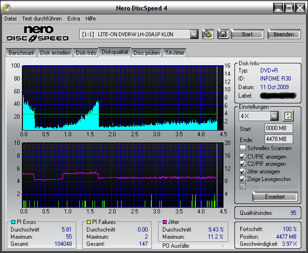Switch to the Disk erstellen tab
Screen dimensions: 308x253
[x=55, y=53]
